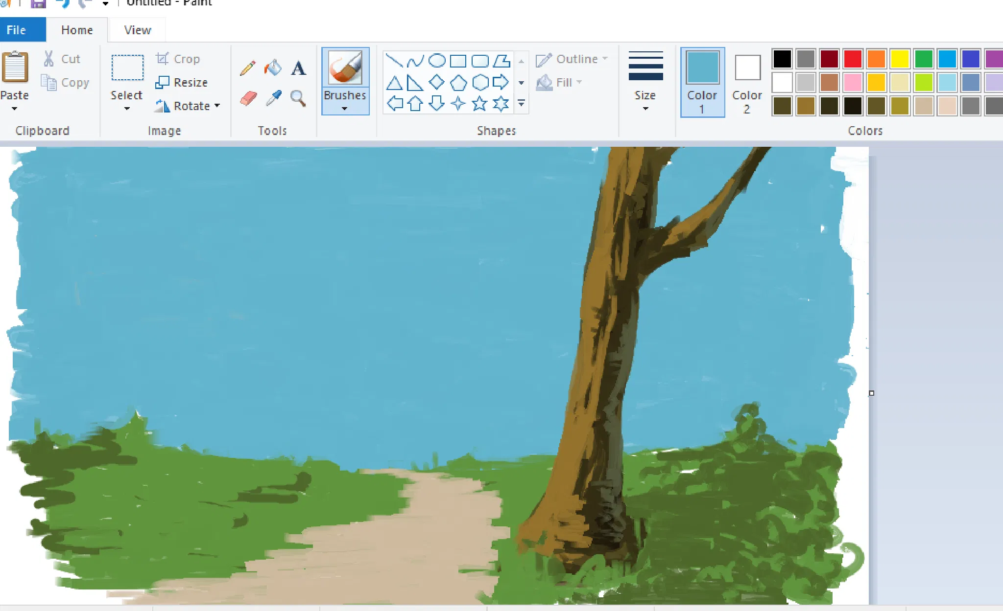Pick the red color swatch
The width and height of the screenshot is (1003, 611).
(853, 59)
